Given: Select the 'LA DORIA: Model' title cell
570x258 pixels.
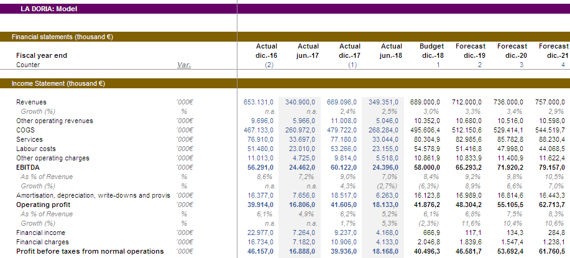Looking at the screenshot, I should click(49, 9).
